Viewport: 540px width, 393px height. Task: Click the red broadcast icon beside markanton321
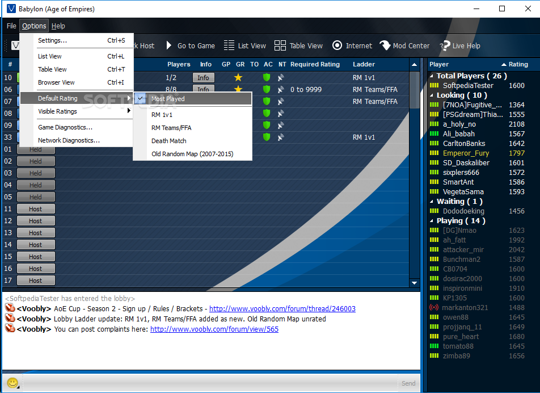point(434,307)
